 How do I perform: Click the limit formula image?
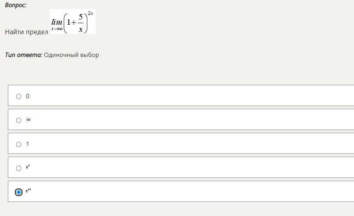coord(73,22)
